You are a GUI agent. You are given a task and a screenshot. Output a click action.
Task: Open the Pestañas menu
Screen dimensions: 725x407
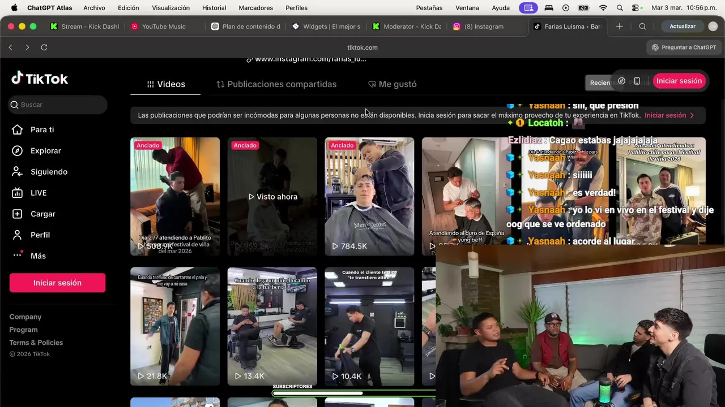pos(429,8)
